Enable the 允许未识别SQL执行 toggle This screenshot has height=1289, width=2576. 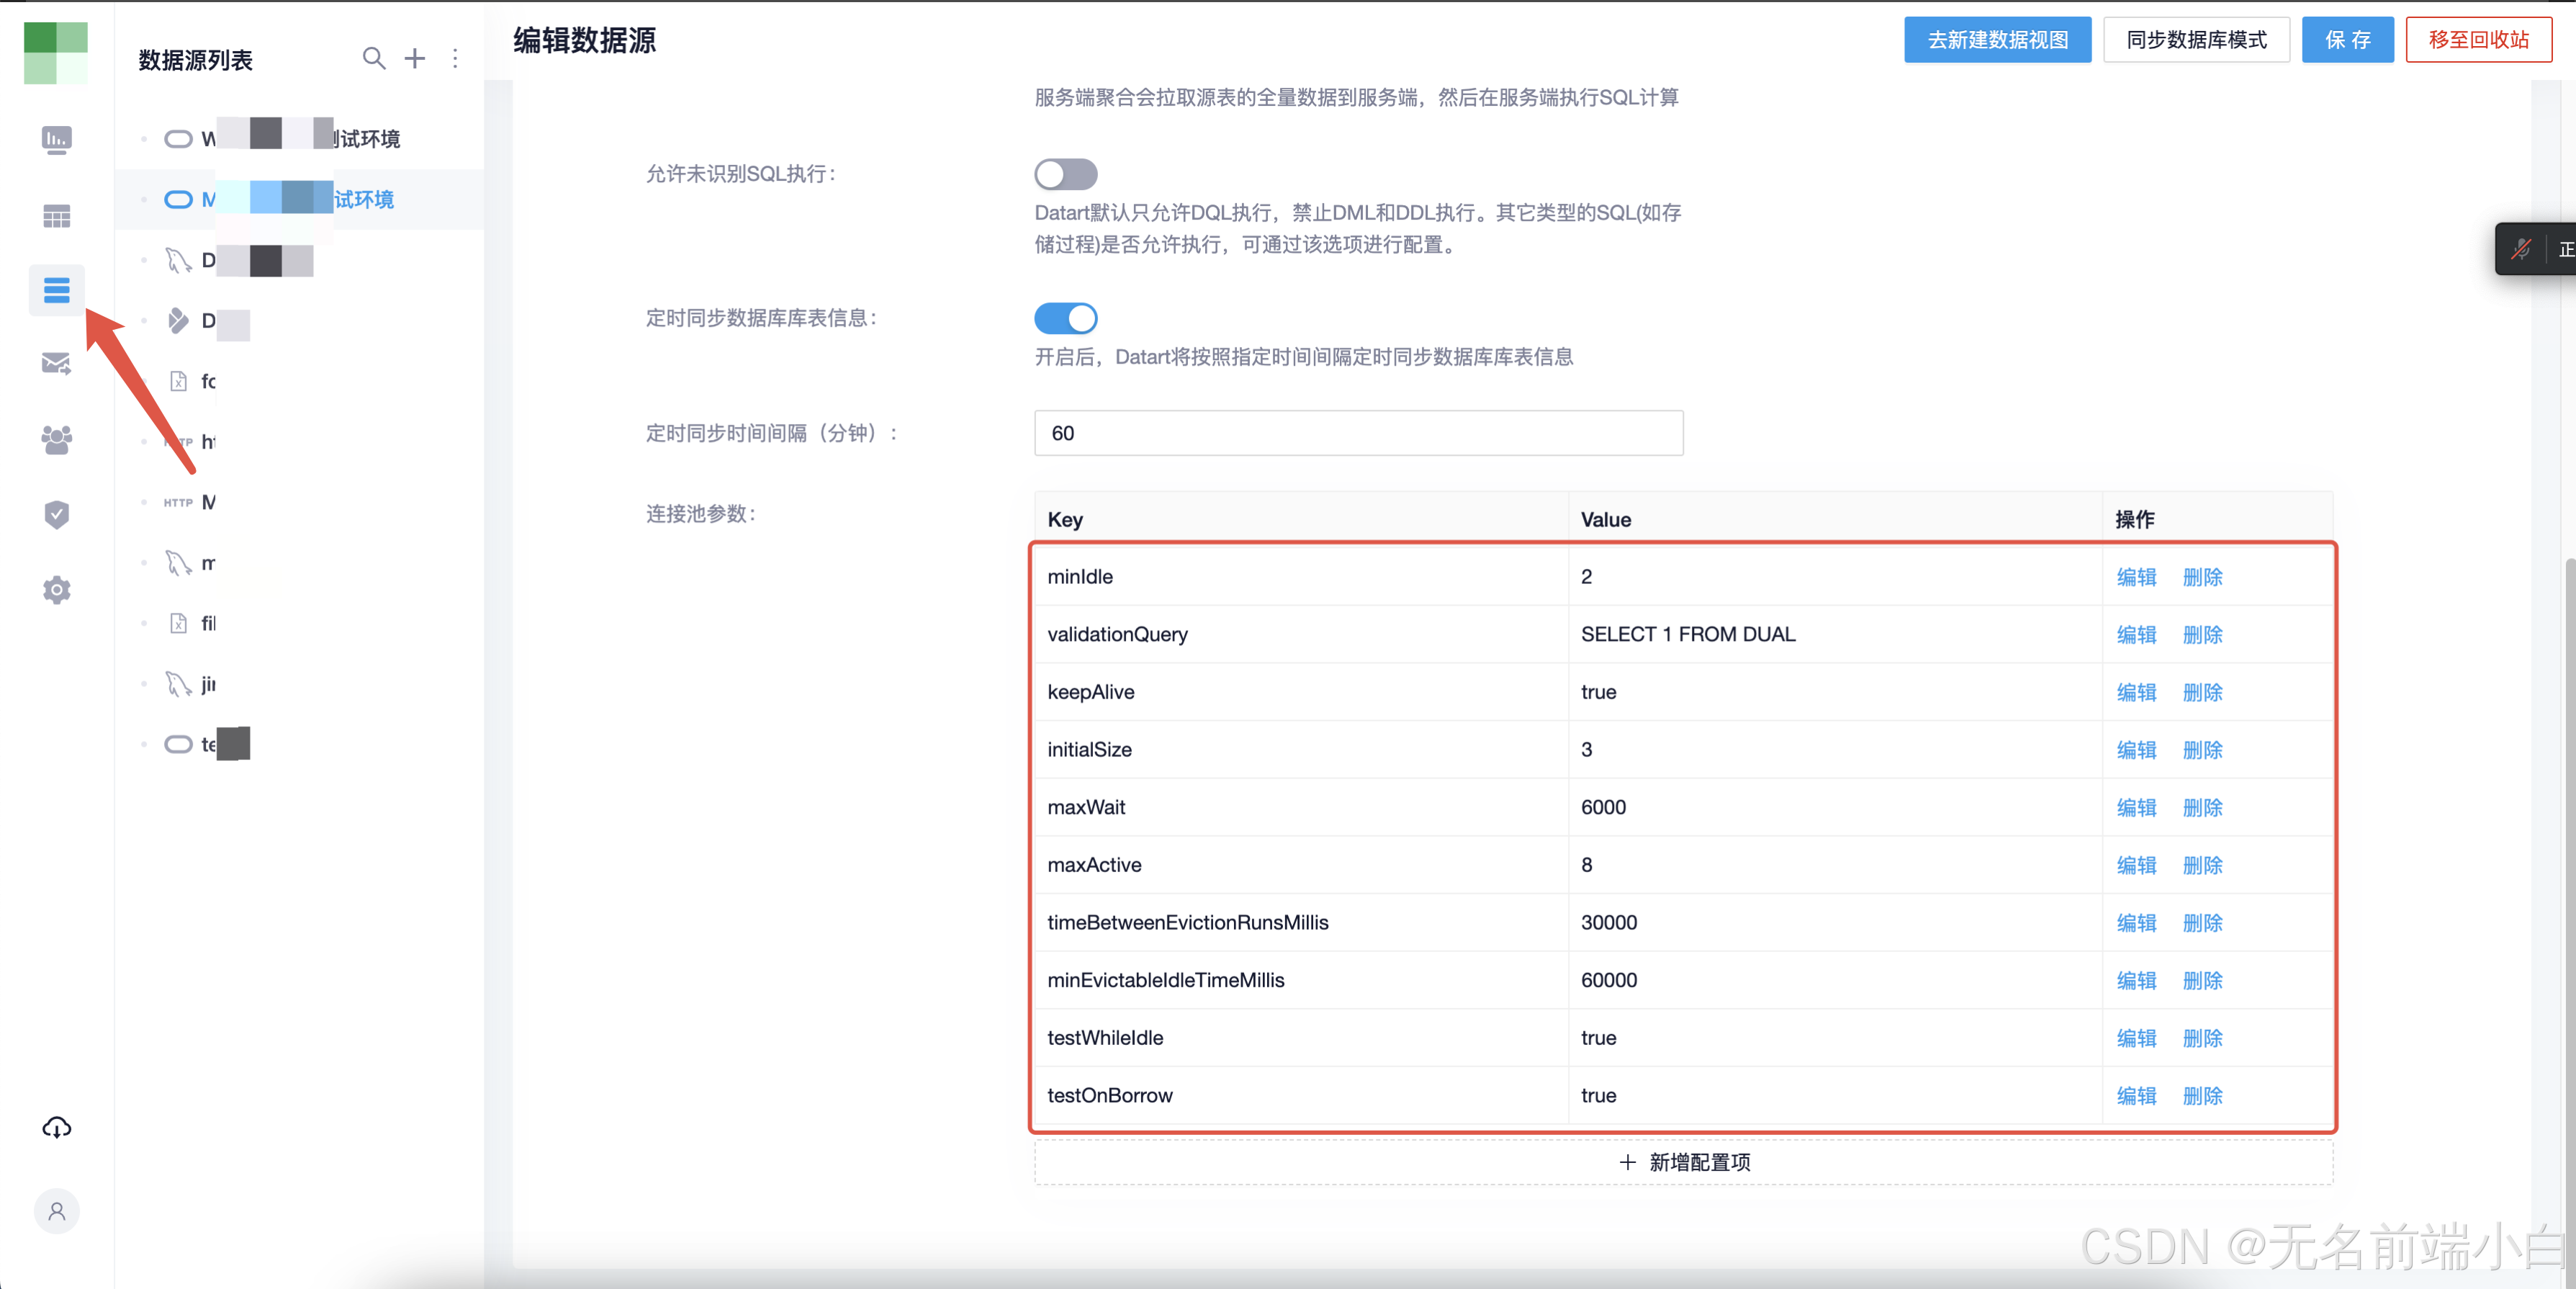(1066, 174)
